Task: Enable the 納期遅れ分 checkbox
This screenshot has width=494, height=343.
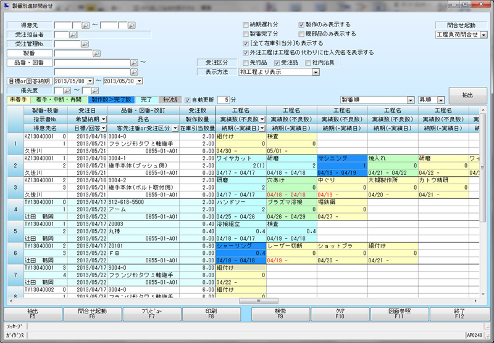Action: coord(246,25)
